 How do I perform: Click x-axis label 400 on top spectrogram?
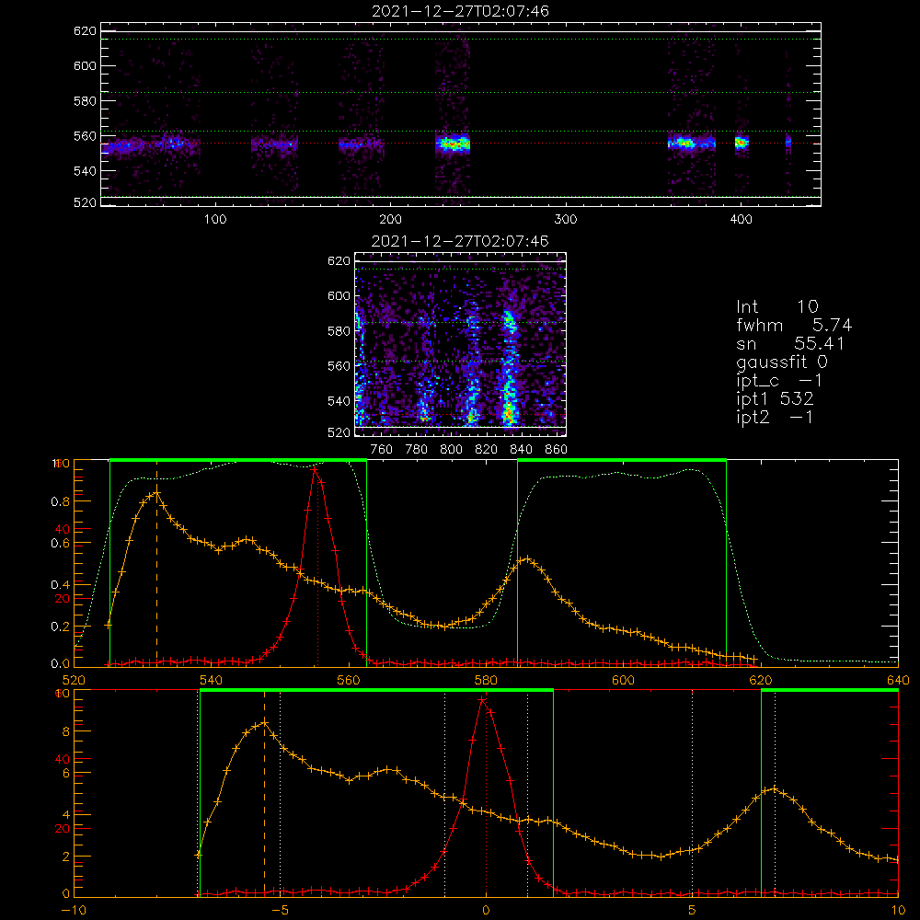point(741,220)
